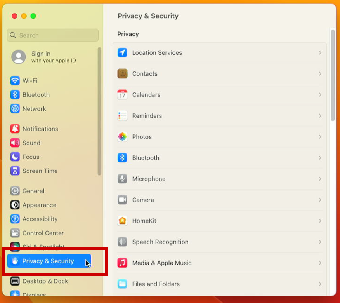The height and width of the screenshot is (303, 340).
Task: Select Notifications in the sidebar
Action: 40,129
